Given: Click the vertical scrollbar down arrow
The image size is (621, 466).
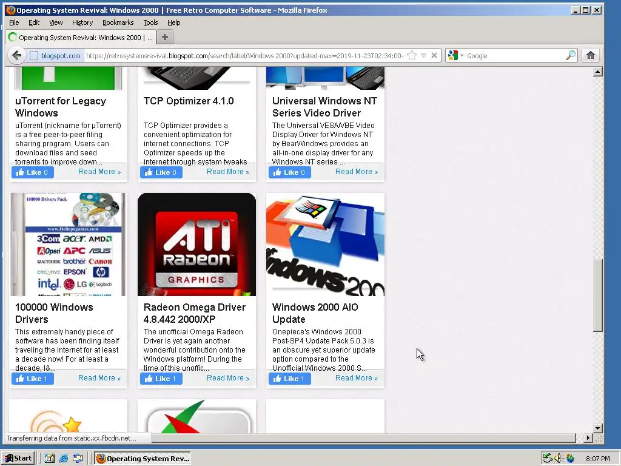Looking at the screenshot, I should point(597,428).
